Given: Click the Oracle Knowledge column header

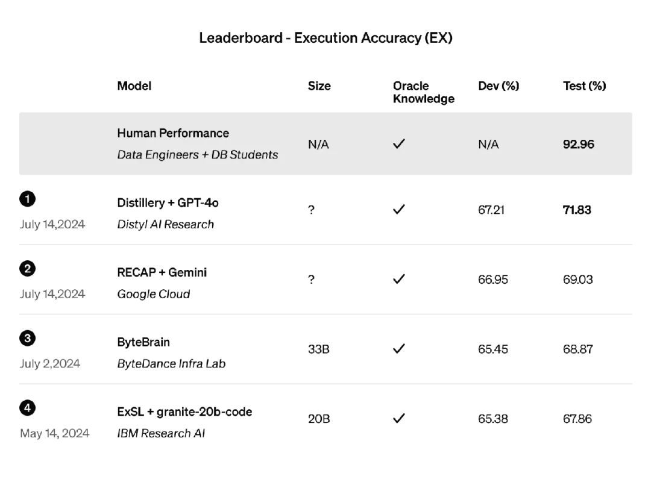Looking at the screenshot, I should point(423,92).
